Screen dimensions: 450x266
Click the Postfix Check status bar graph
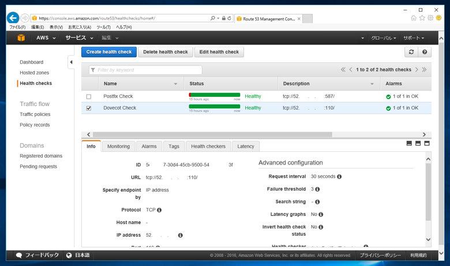pos(215,95)
